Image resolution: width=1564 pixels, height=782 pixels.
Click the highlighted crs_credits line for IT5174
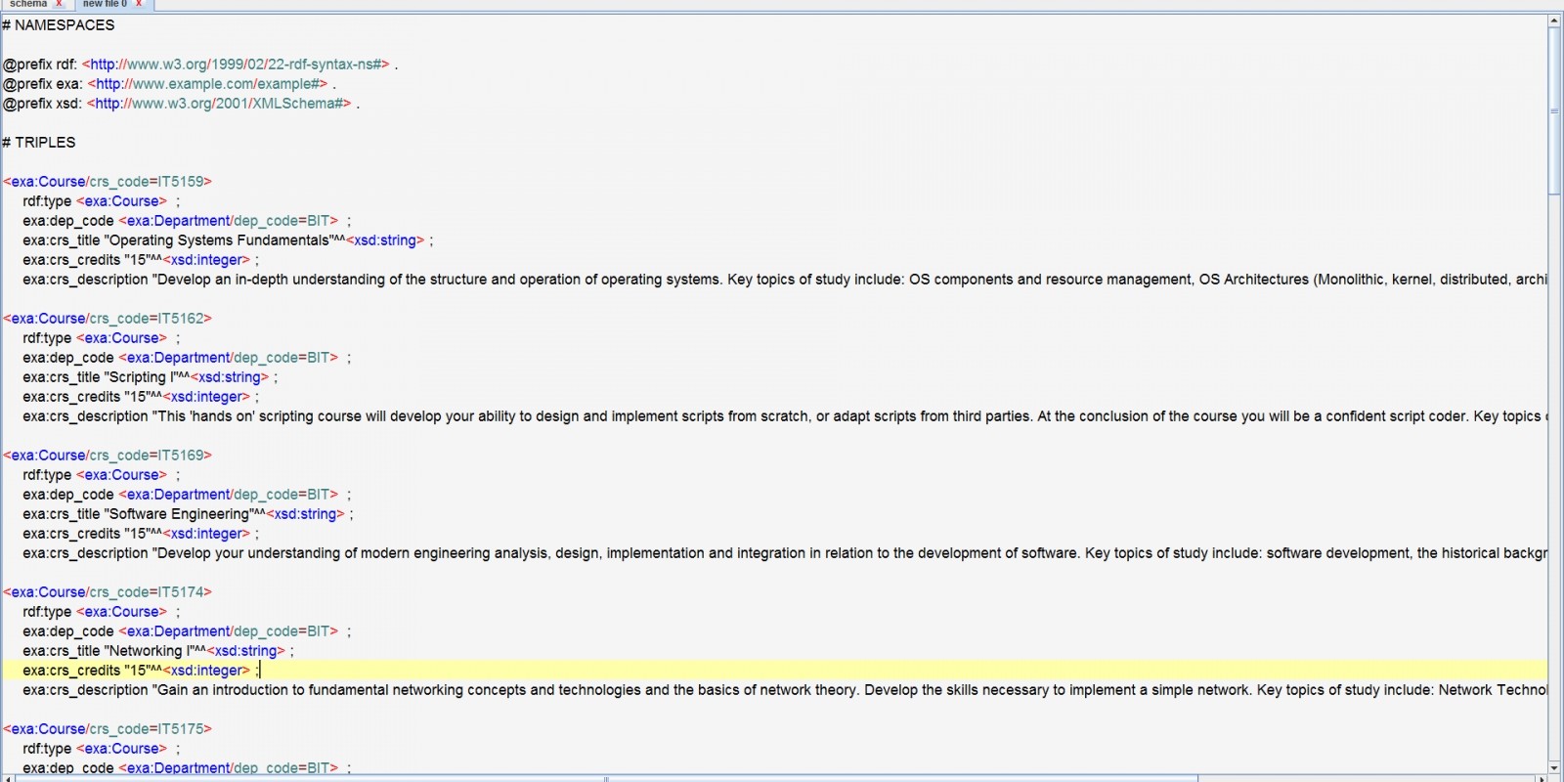click(x=137, y=671)
